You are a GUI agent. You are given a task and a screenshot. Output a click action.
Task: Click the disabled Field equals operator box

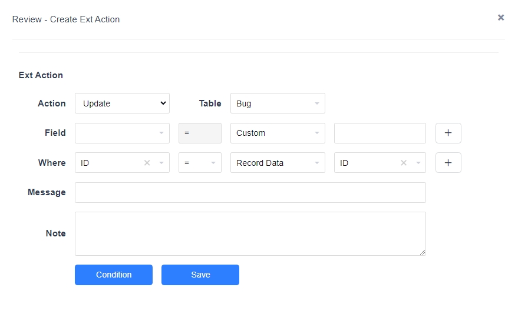(200, 133)
